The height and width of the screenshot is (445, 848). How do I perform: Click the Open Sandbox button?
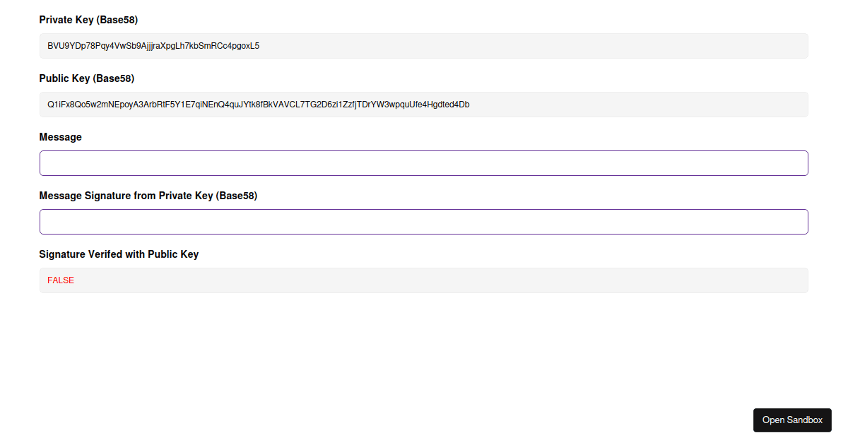point(792,420)
